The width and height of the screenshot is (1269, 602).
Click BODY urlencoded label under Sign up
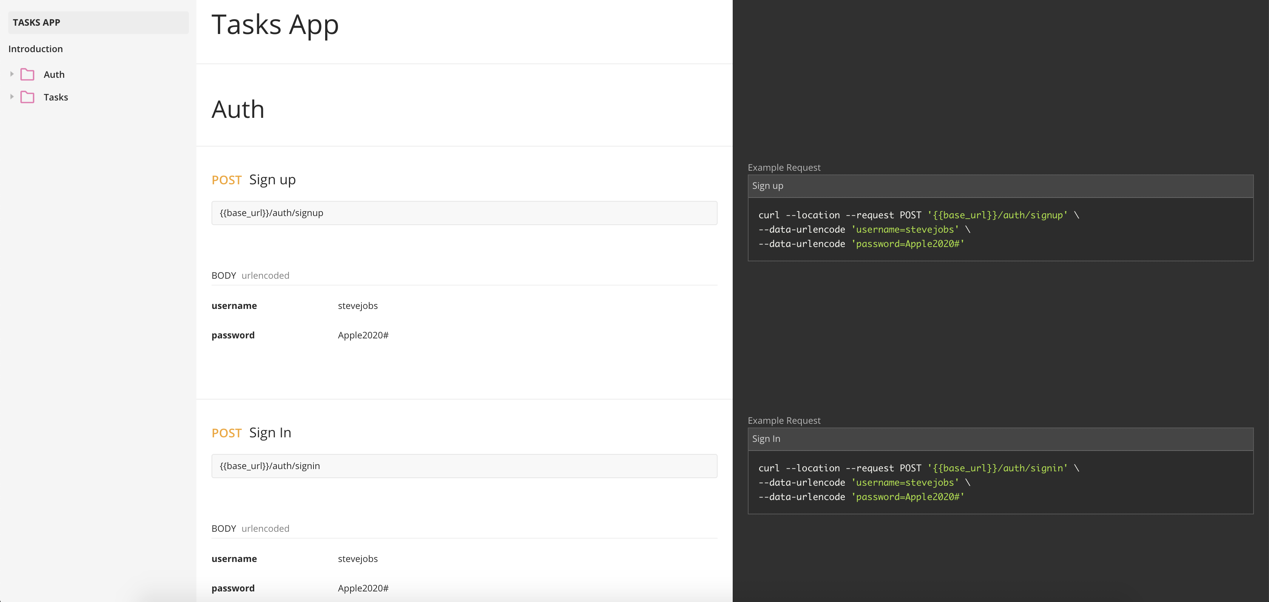click(x=250, y=276)
